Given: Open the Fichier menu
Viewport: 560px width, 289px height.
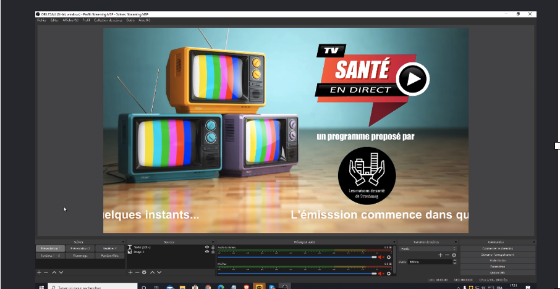Looking at the screenshot, I should (42, 20).
